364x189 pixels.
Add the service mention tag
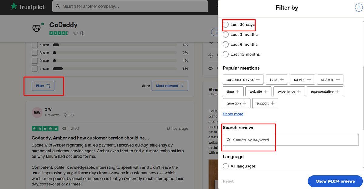[x=302, y=80]
